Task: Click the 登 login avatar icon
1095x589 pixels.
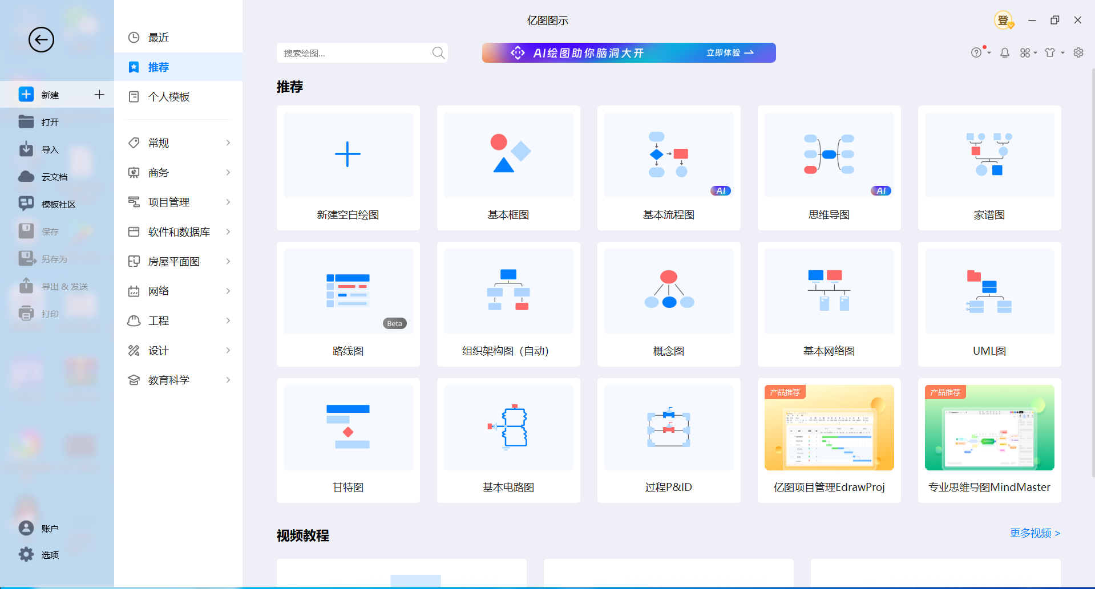Action: tap(1004, 20)
